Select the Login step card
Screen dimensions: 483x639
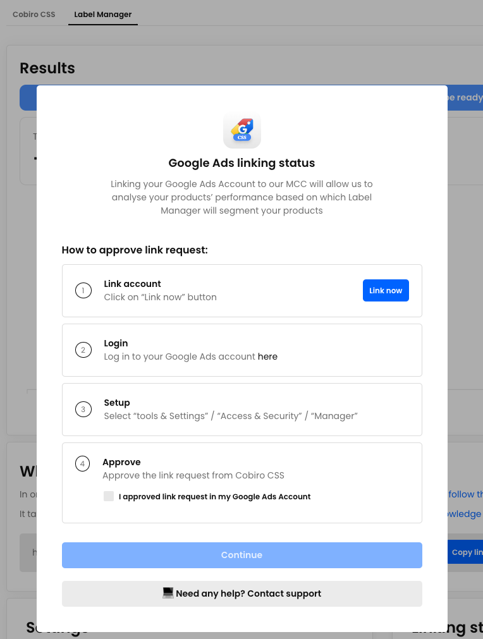point(242,350)
